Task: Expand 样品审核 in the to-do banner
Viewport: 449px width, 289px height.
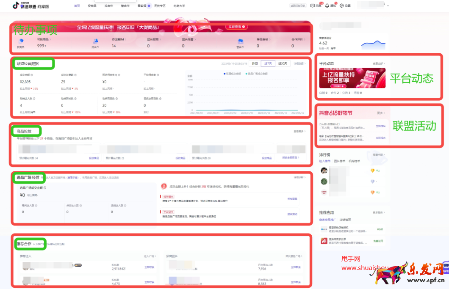Action: tap(263, 39)
